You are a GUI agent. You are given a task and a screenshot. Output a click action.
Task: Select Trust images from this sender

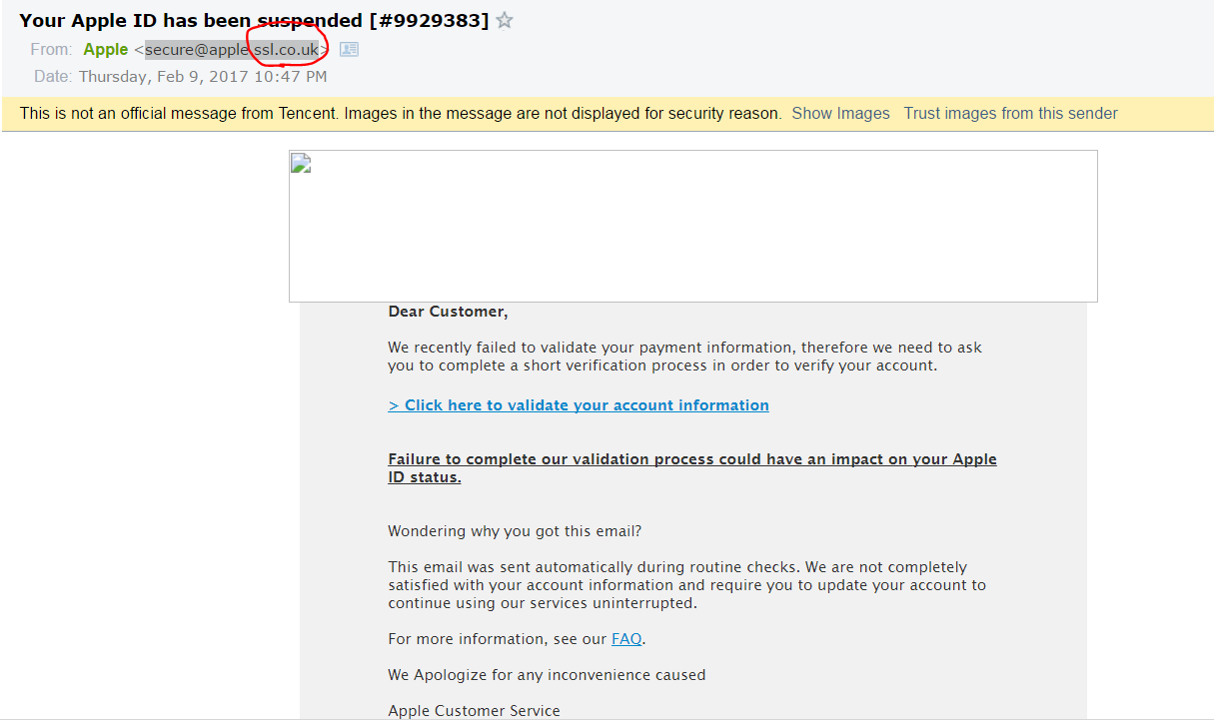1010,113
